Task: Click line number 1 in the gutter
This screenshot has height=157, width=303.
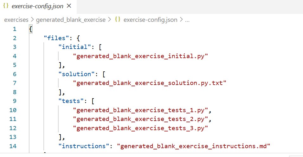Action: (x=14, y=29)
